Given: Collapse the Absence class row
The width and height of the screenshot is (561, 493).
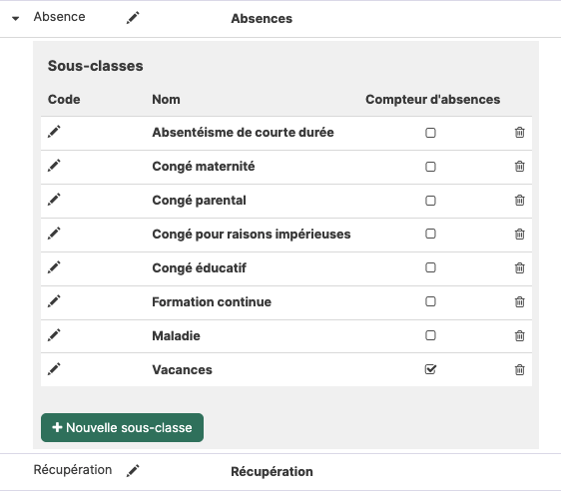Looking at the screenshot, I should 15,18.
